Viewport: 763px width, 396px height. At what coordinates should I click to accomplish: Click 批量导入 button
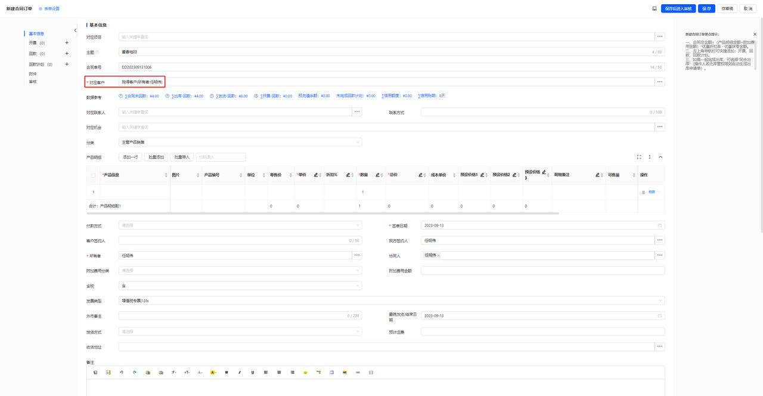[182, 157]
